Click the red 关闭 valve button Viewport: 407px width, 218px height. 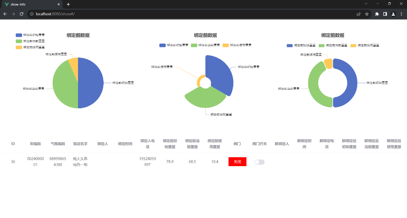click(x=237, y=162)
